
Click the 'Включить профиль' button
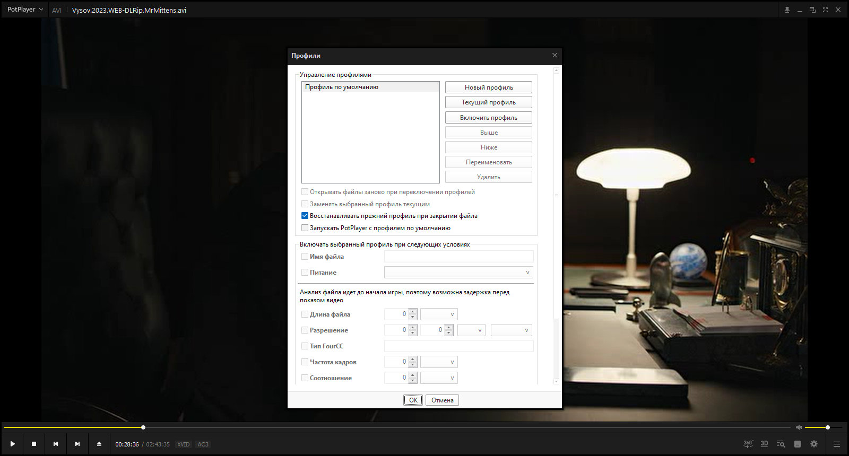pyautogui.click(x=489, y=118)
